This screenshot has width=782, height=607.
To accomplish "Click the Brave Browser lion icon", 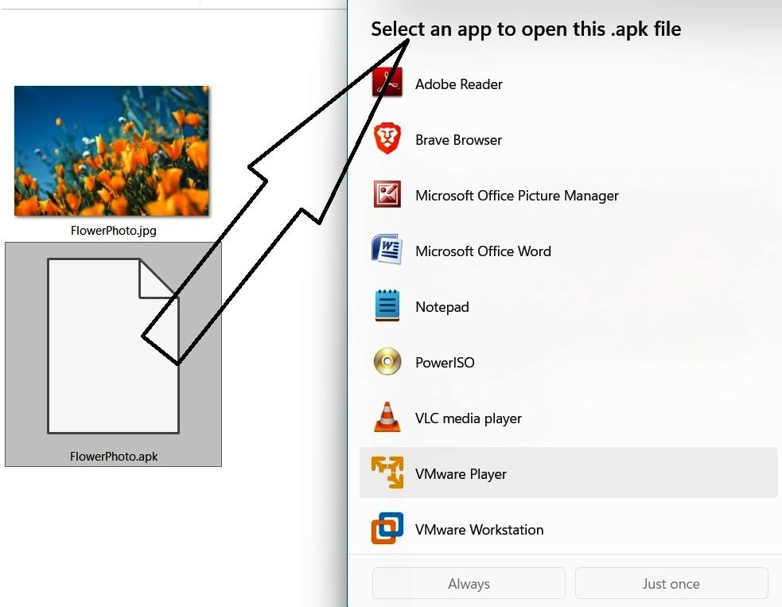I will [387, 138].
